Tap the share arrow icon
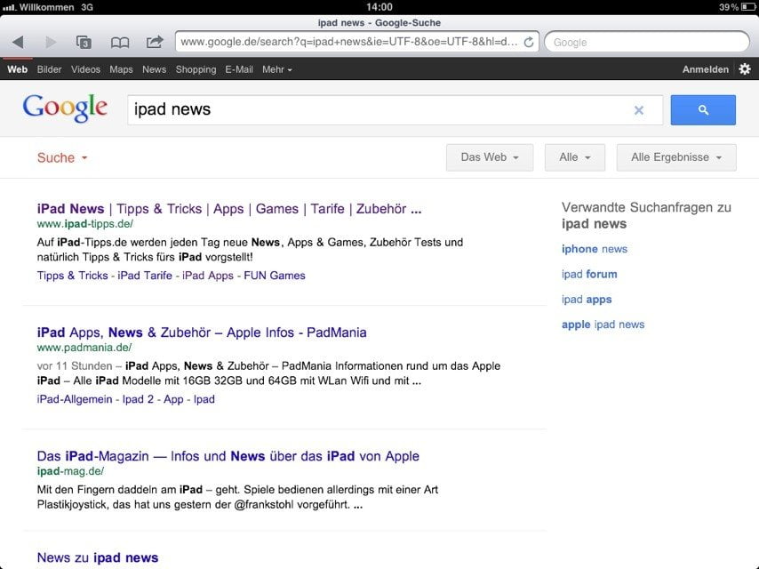This screenshot has width=759, height=569. pyautogui.click(x=155, y=42)
